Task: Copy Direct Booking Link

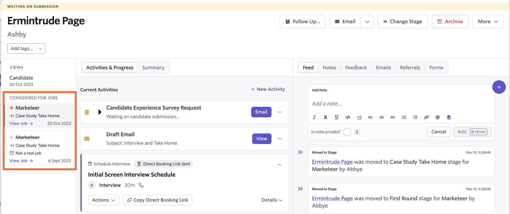Action: tap(158, 200)
